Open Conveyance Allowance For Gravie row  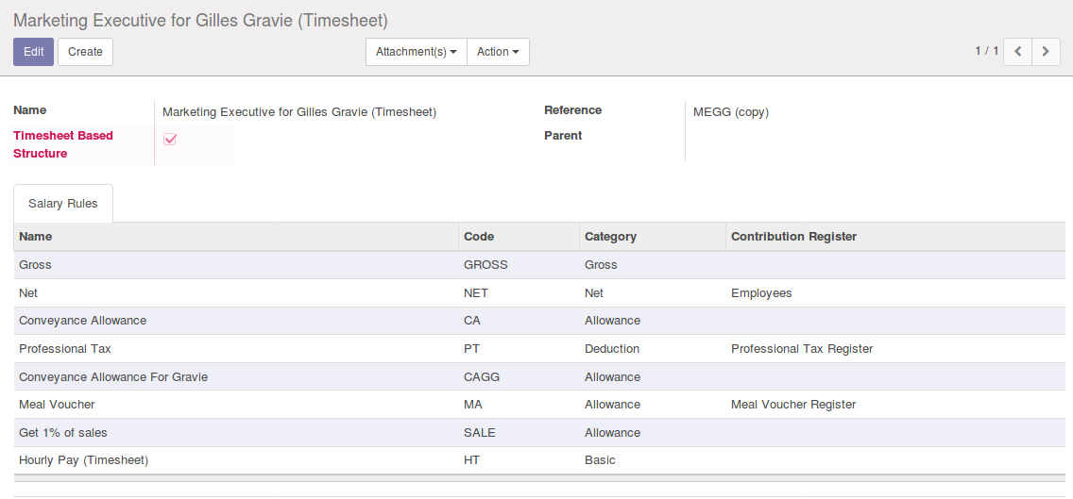tap(113, 377)
